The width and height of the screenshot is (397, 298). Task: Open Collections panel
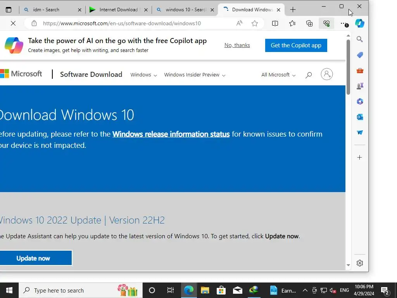click(309, 23)
